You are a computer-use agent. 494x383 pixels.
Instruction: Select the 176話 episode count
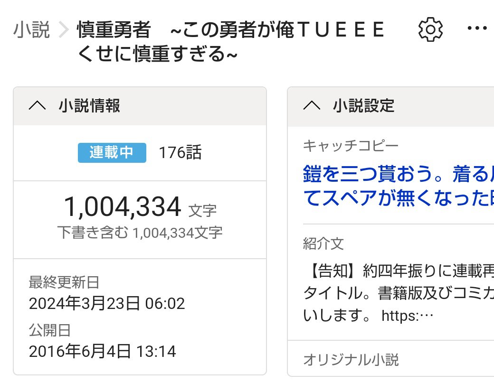click(x=180, y=153)
